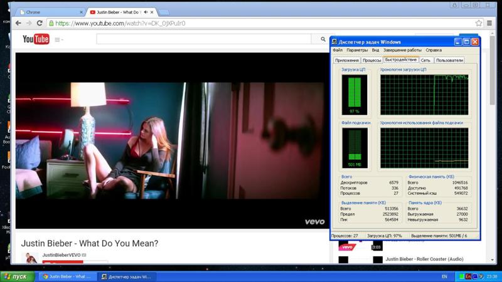Click the Невыгружаемая value 9632

[x=463, y=220]
